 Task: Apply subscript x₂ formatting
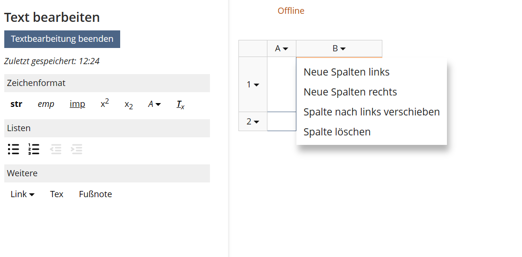[128, 105]
